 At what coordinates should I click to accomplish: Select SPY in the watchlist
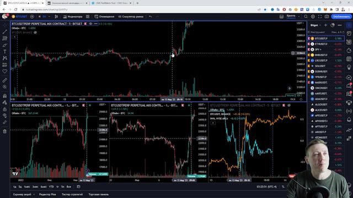(x=326, y=50)
